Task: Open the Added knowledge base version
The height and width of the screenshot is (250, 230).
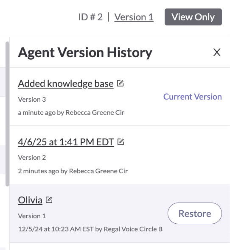Action: (66, 83)
